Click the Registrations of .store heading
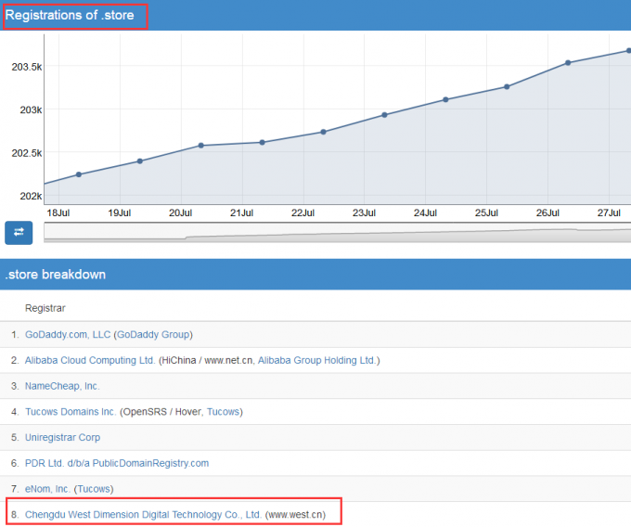631x527 pixels. click(74, 15)
